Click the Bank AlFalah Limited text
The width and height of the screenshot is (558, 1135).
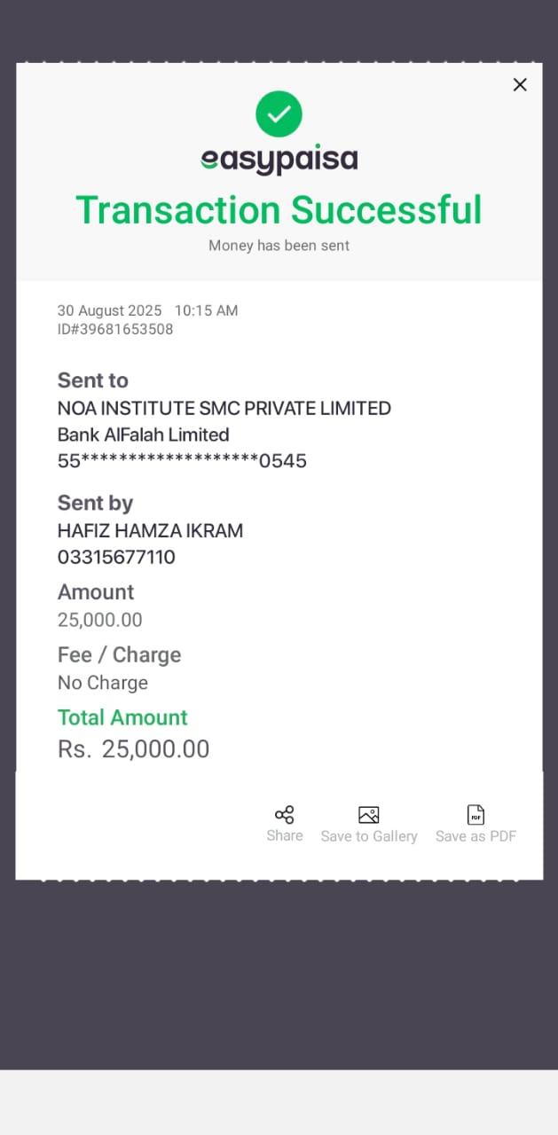tap(143, 434)
